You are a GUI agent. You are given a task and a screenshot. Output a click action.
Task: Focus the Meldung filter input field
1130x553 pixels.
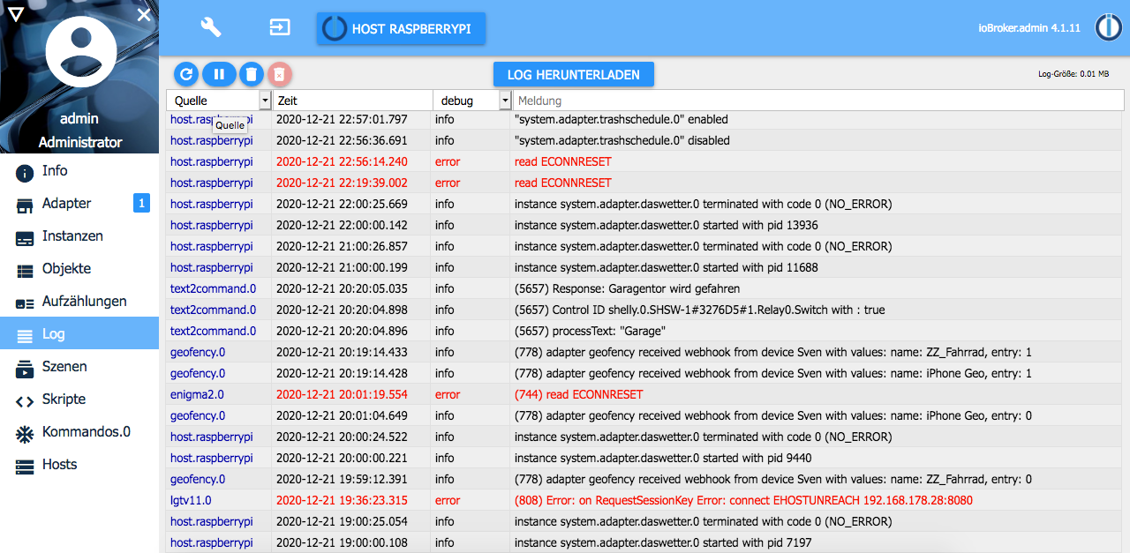coord(817,101)
